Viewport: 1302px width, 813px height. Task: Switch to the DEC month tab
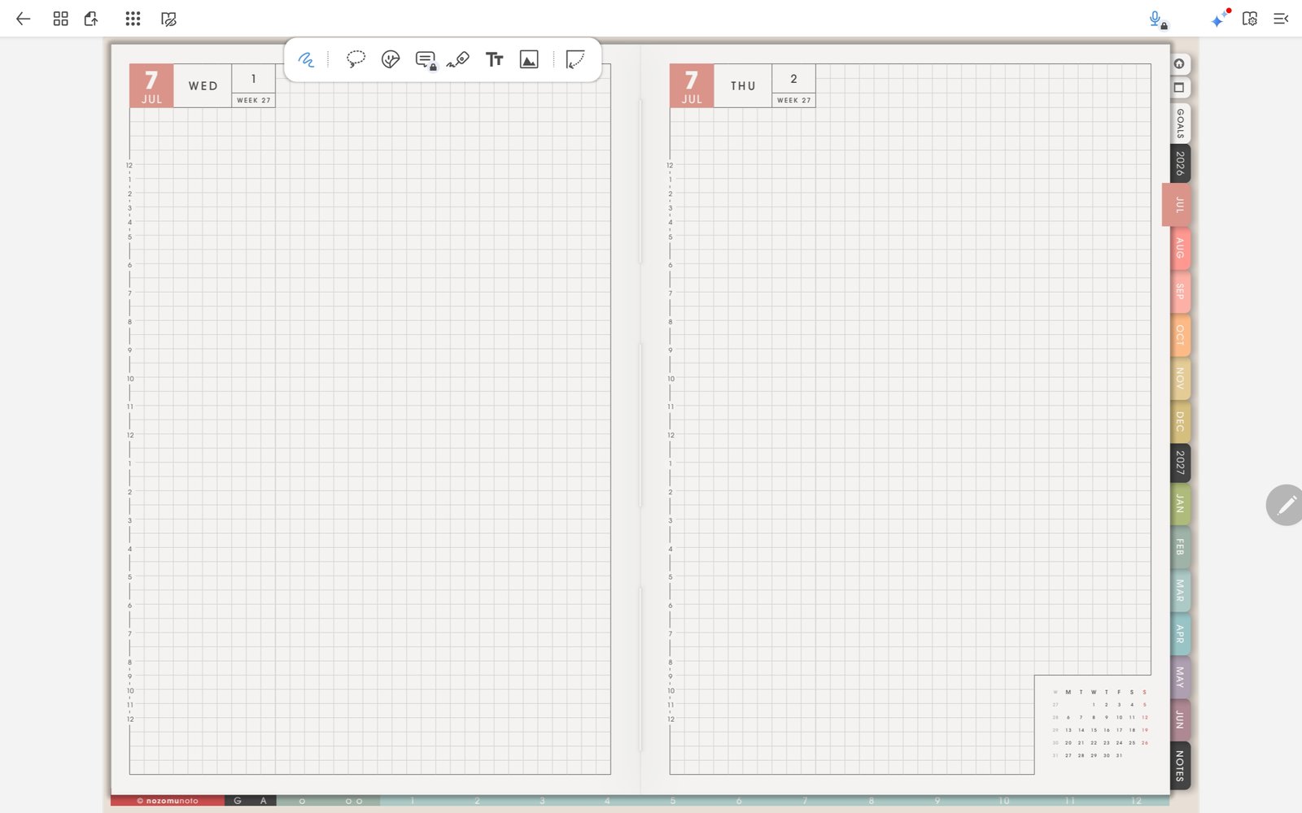(x=1180, y=421)
